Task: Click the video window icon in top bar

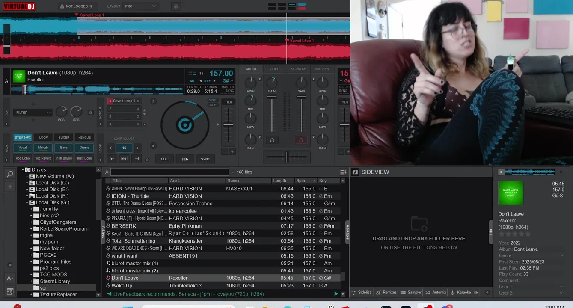Action: [x=176, y=6]
